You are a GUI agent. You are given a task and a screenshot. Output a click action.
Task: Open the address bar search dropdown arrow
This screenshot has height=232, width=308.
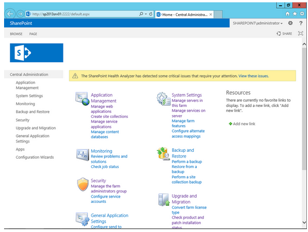(146, 14)
